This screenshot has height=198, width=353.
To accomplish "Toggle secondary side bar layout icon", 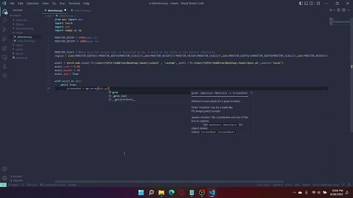I will tap(311, 3).
